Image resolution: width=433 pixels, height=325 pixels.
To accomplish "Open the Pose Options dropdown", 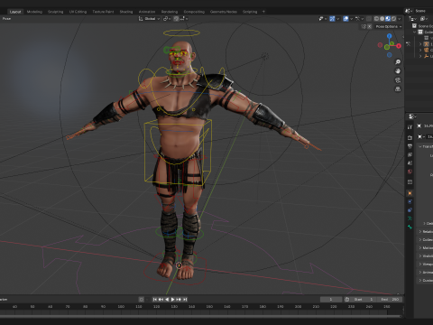I will tap(389, 26).
